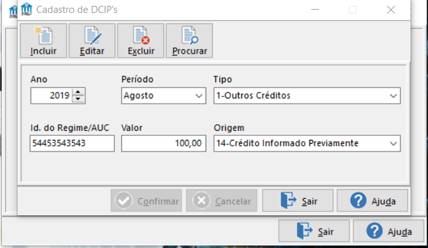The image size is (428, 248).
Task: Click the Origem field label
Action: [229, 128]
